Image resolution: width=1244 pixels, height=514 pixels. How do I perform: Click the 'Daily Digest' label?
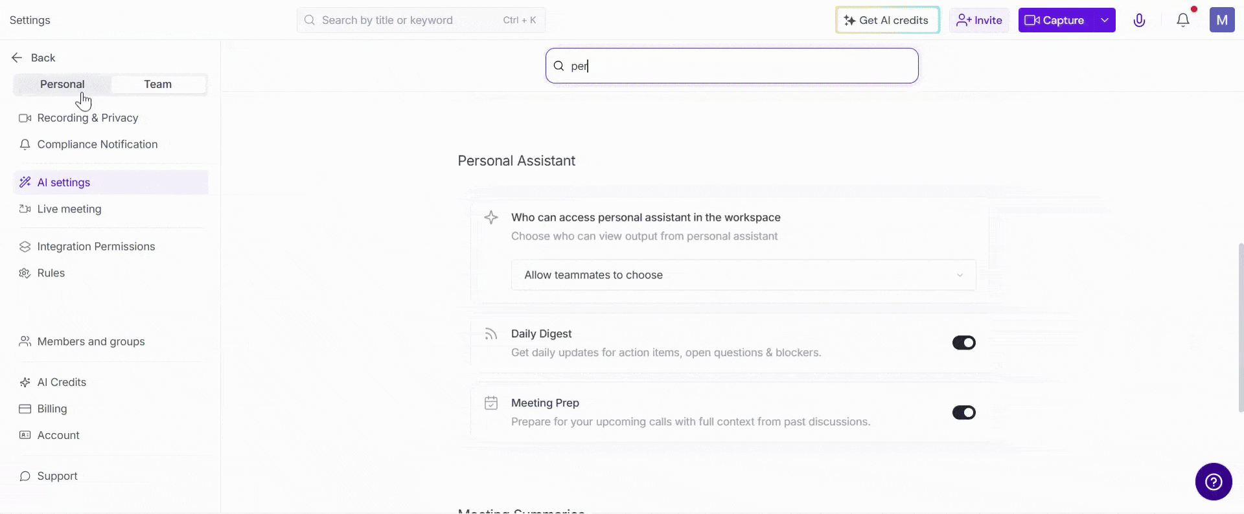tap(541, 333)
